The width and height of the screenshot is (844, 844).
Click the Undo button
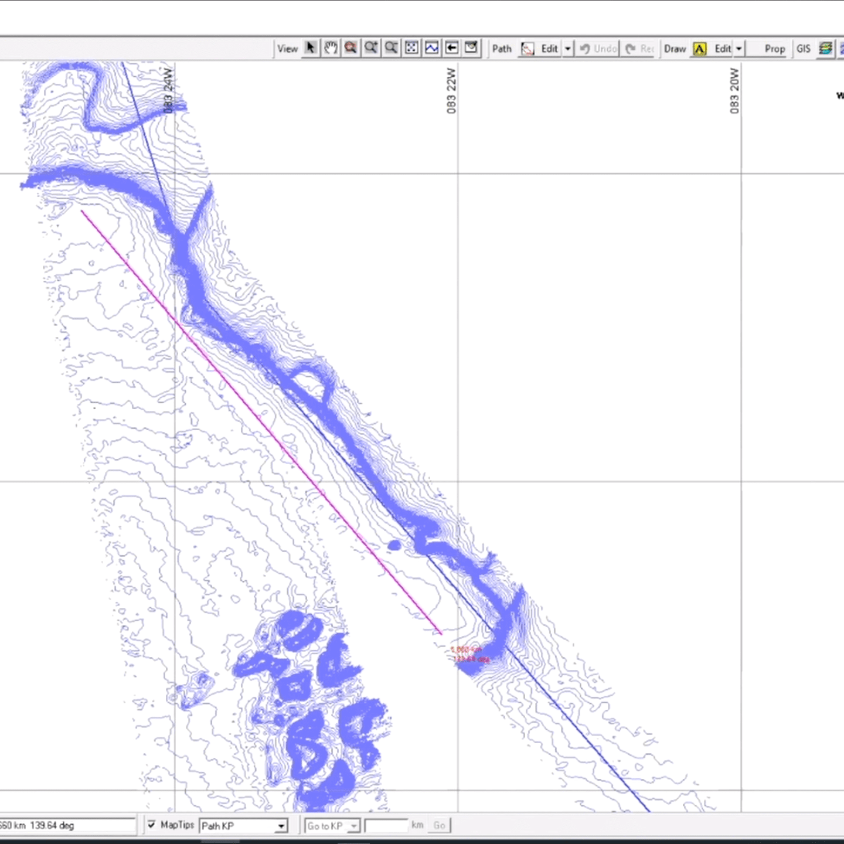(598, 49)
